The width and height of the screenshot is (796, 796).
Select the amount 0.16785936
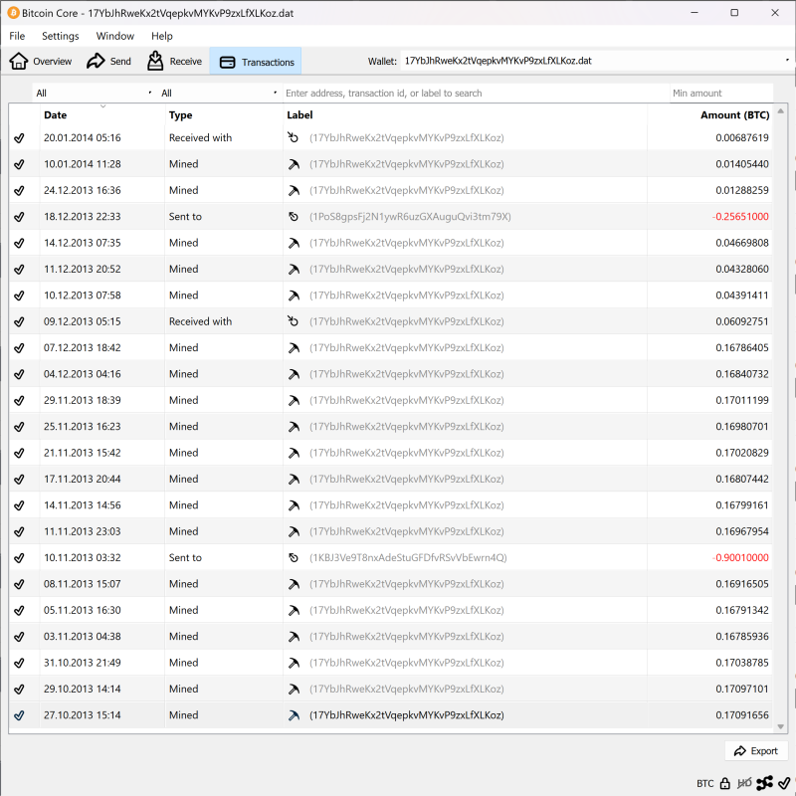pyautogui.click(x=742, y=637)
